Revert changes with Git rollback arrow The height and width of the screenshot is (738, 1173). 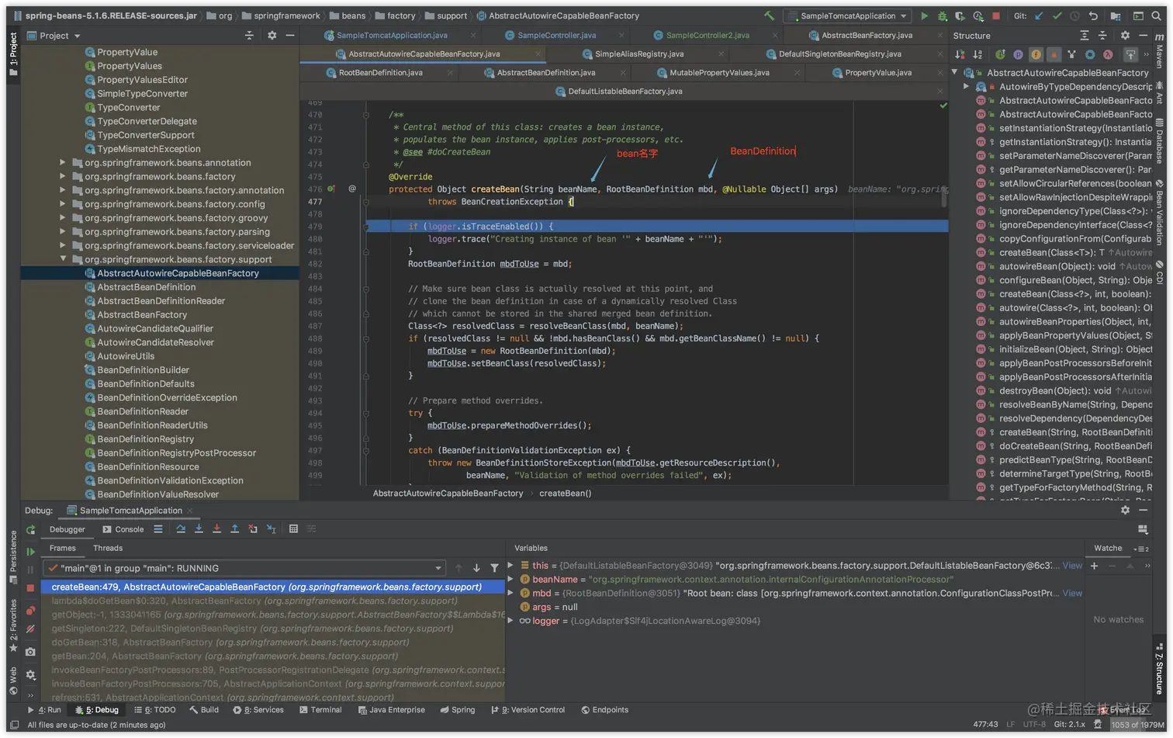[1093, 16]
